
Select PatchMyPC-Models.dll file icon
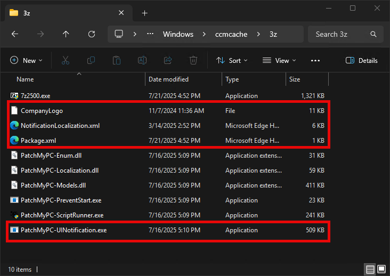coord(14,185)
